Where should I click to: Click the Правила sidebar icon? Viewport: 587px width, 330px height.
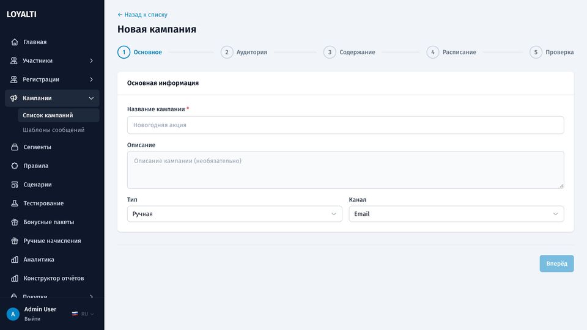[15, 166]
